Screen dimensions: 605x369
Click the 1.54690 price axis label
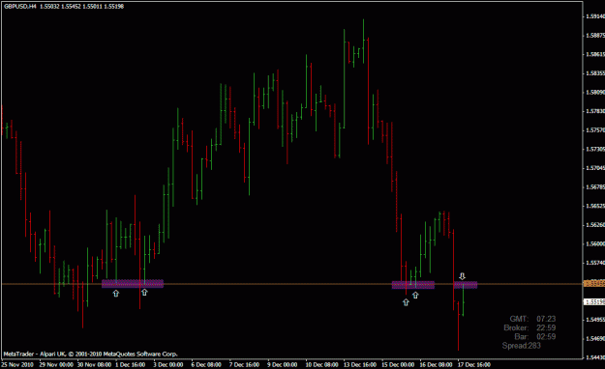coord(595,338)
